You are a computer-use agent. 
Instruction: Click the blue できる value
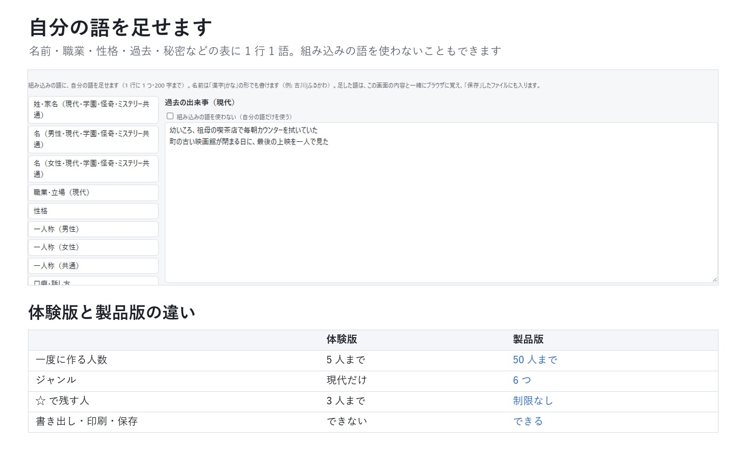528,422
